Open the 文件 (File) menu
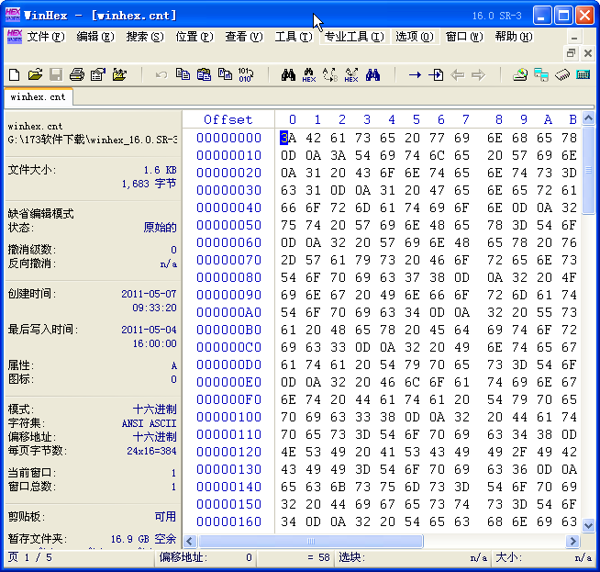Viewport: 600px width, 572px height. pyautogui.click(x=45, y=37)
